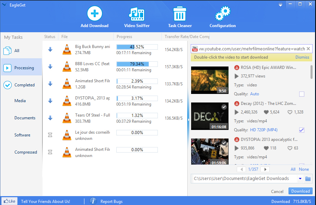Open the Configuration settings
The height and width of the screenshot is (205, 316).
(x=222, y=15)
